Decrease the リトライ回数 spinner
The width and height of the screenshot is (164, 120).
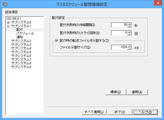129,34
